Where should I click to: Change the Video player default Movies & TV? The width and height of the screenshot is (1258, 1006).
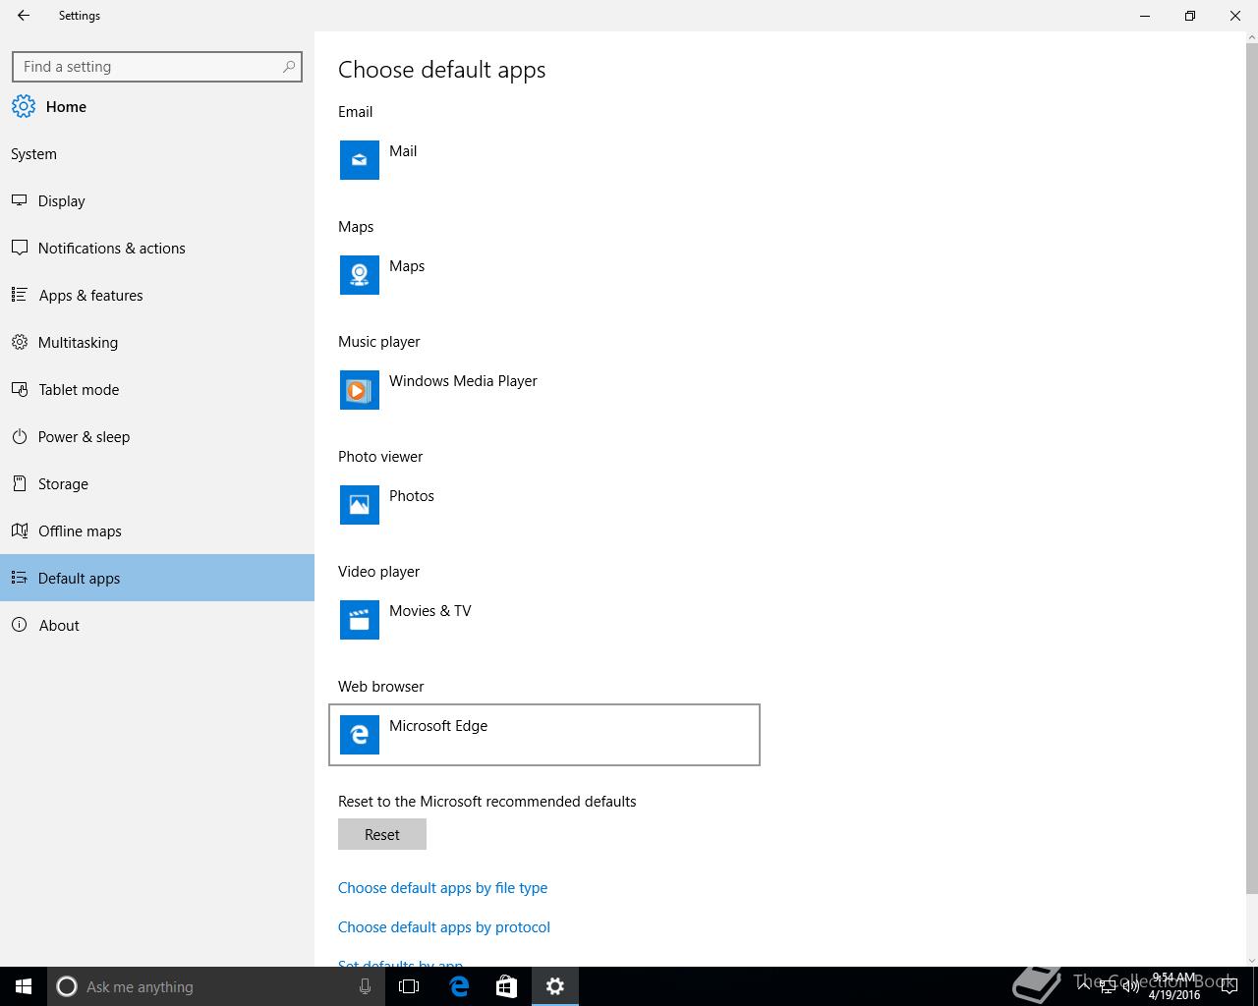(x=544, y=620)
